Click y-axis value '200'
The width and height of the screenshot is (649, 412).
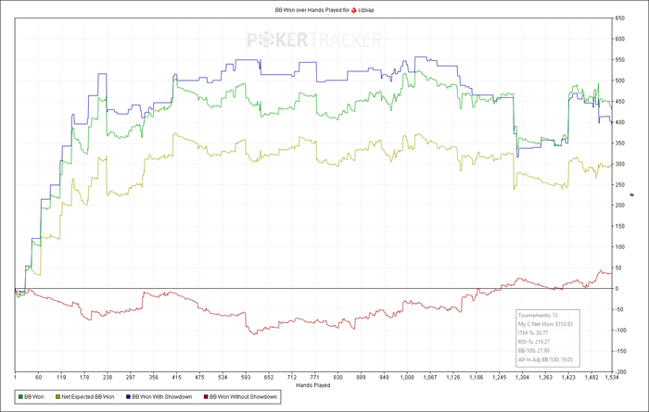click(620, 206)
